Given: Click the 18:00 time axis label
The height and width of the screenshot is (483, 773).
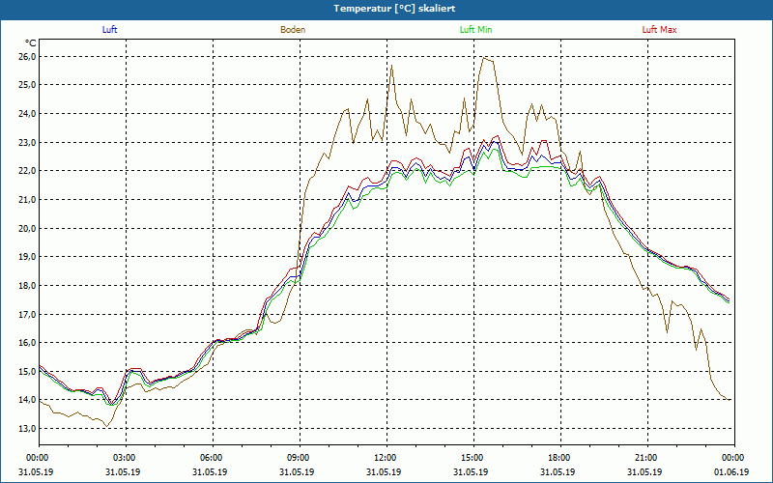Looking at the screenshot, I should click(x=561, y=458).
